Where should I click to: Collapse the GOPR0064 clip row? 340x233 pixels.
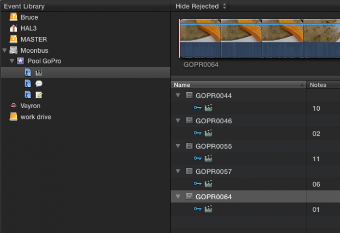point(178,197)
